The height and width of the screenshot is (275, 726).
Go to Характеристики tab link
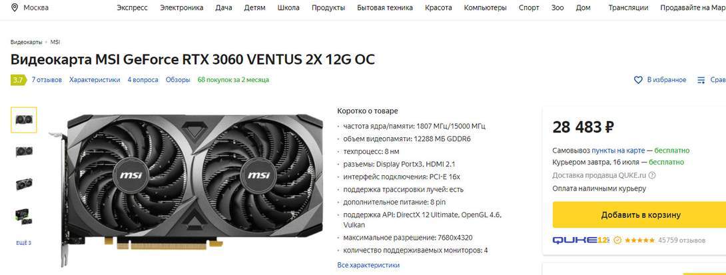[x=95, y=80]
